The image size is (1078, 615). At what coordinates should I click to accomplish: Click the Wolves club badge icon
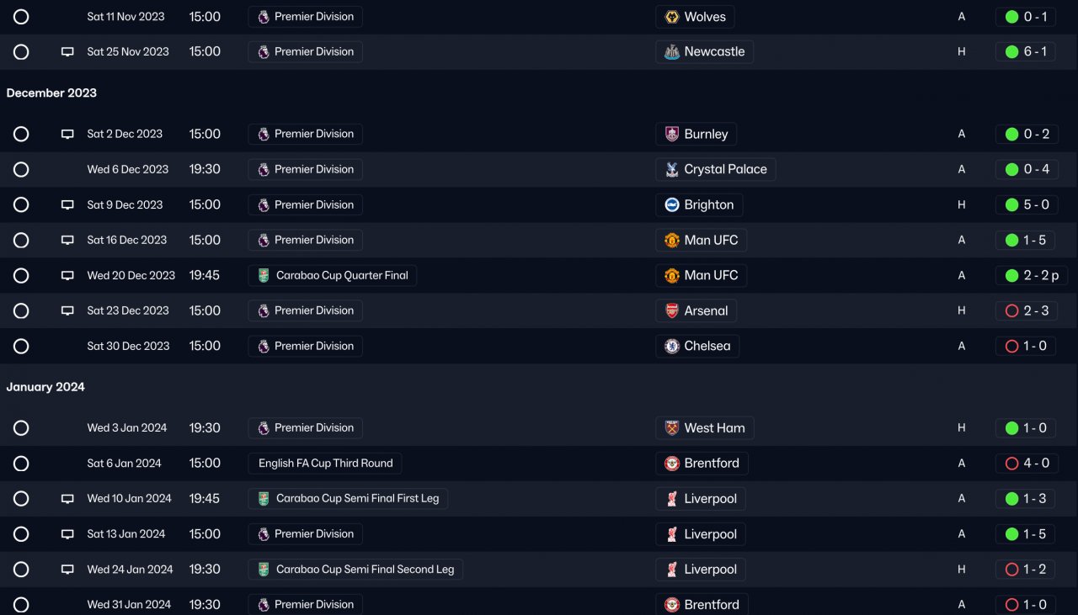tap(672, 17)
